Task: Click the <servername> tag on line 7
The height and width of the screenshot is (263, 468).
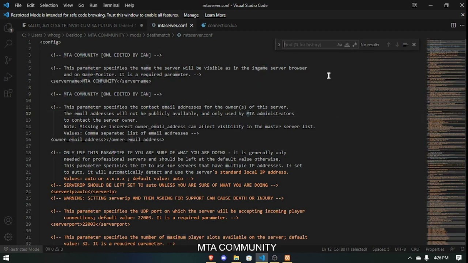Action: point(66,81)
